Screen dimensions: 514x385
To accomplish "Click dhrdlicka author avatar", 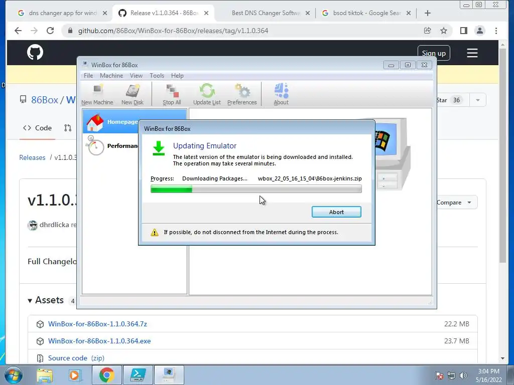I will click(x=33, y=225).
